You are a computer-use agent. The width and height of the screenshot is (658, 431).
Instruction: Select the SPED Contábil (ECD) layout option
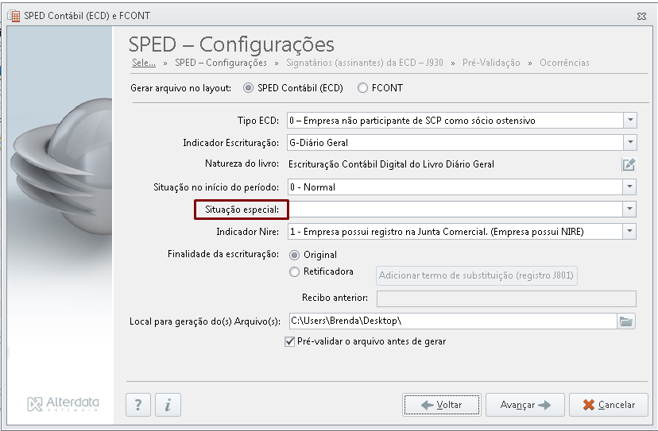point(249,88)
